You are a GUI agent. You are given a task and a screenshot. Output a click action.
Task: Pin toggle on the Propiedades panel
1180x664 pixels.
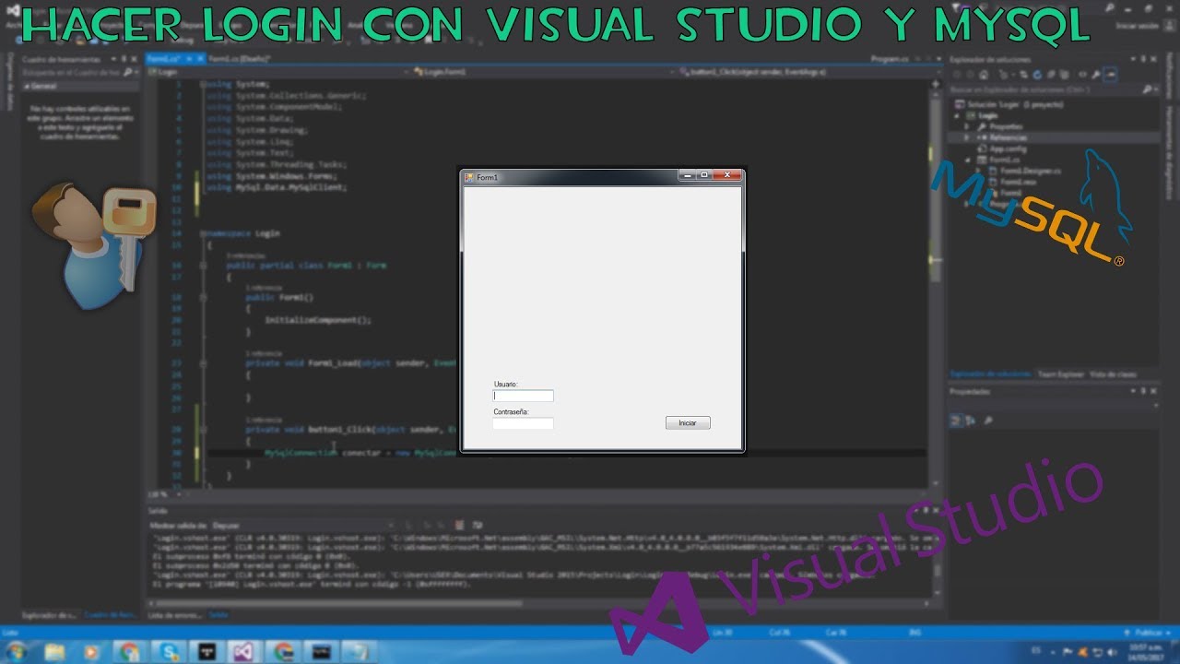coord(1143,392)
